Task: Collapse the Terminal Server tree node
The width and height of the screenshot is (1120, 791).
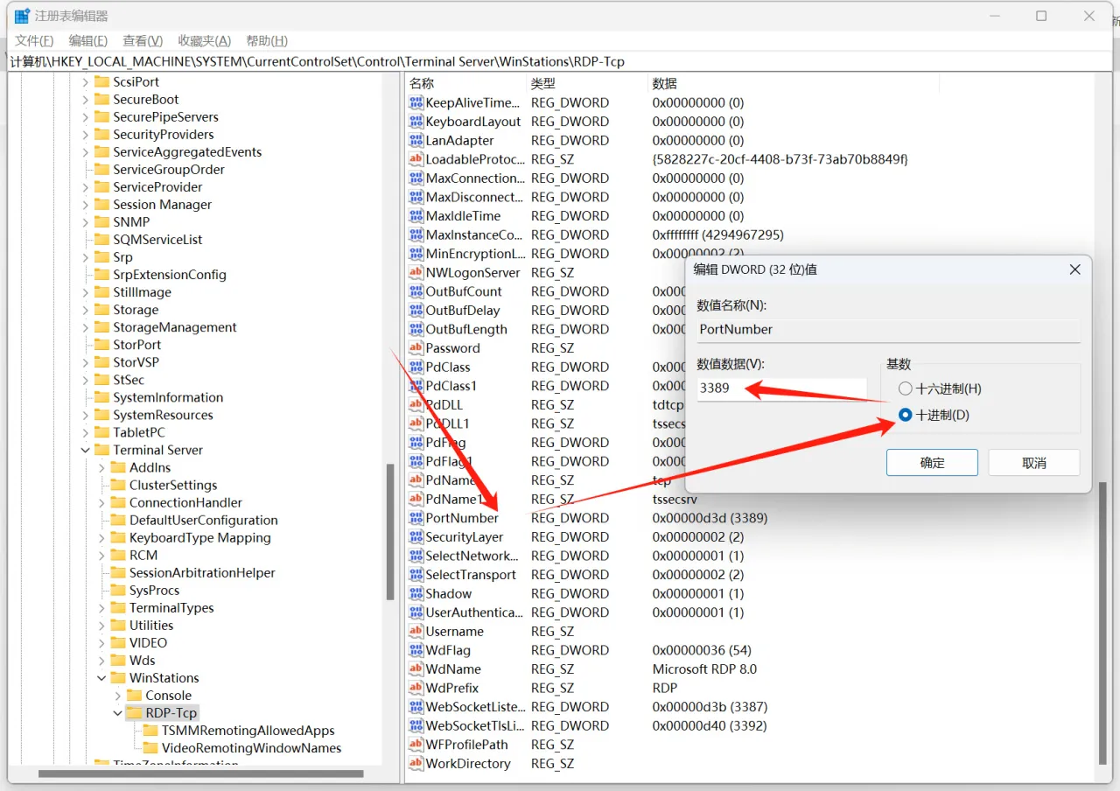Action: pyautogui.click(x=85, y=450)
